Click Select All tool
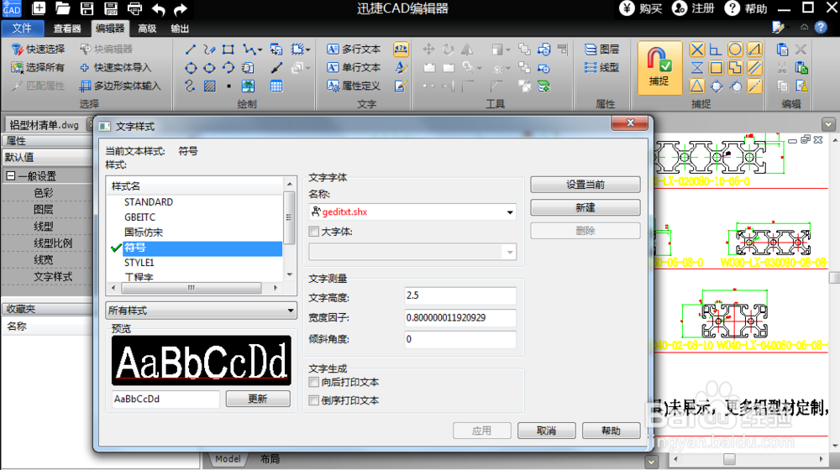The height and width of the screenshot is (470, 840). tap(38, 67)
